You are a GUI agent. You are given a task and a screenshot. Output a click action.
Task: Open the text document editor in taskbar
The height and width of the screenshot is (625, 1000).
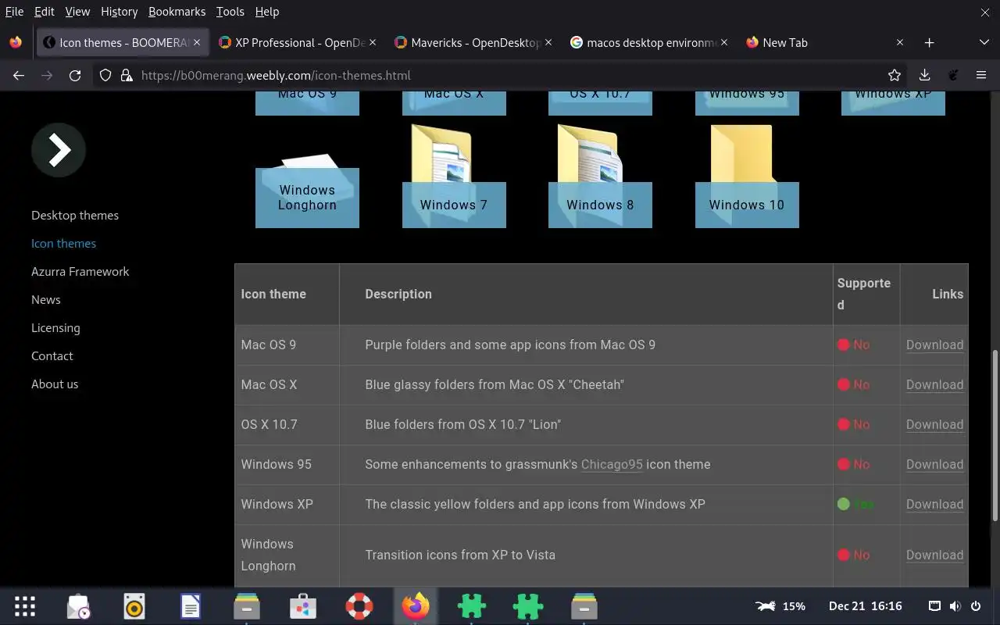point(191,606)
